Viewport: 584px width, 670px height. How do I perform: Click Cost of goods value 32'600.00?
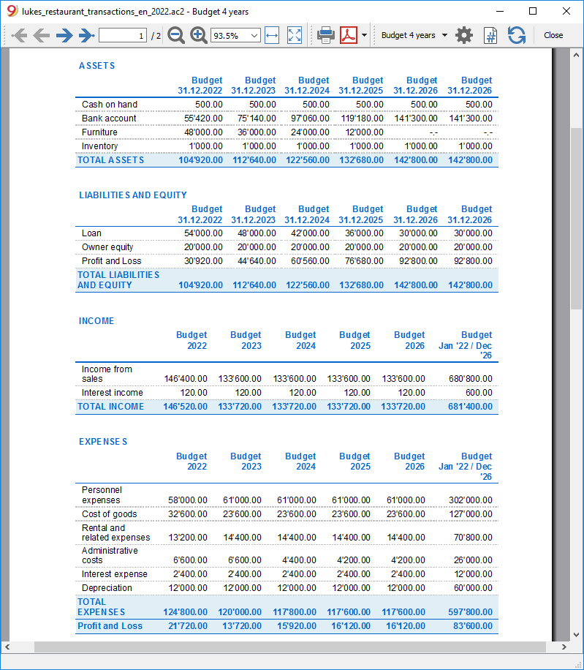tap(188, 514)
